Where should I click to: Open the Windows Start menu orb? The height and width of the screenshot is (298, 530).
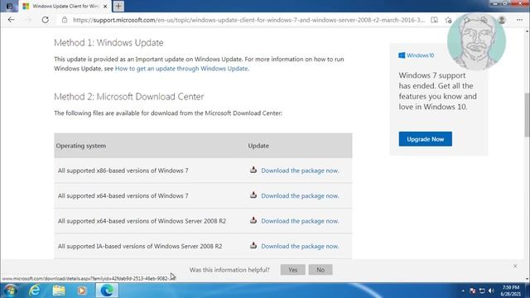[x=11, y=291]
